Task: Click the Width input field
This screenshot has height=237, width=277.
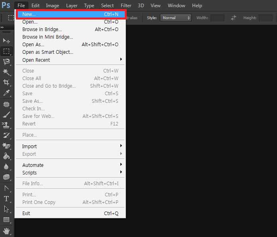Action: (217, 18)
